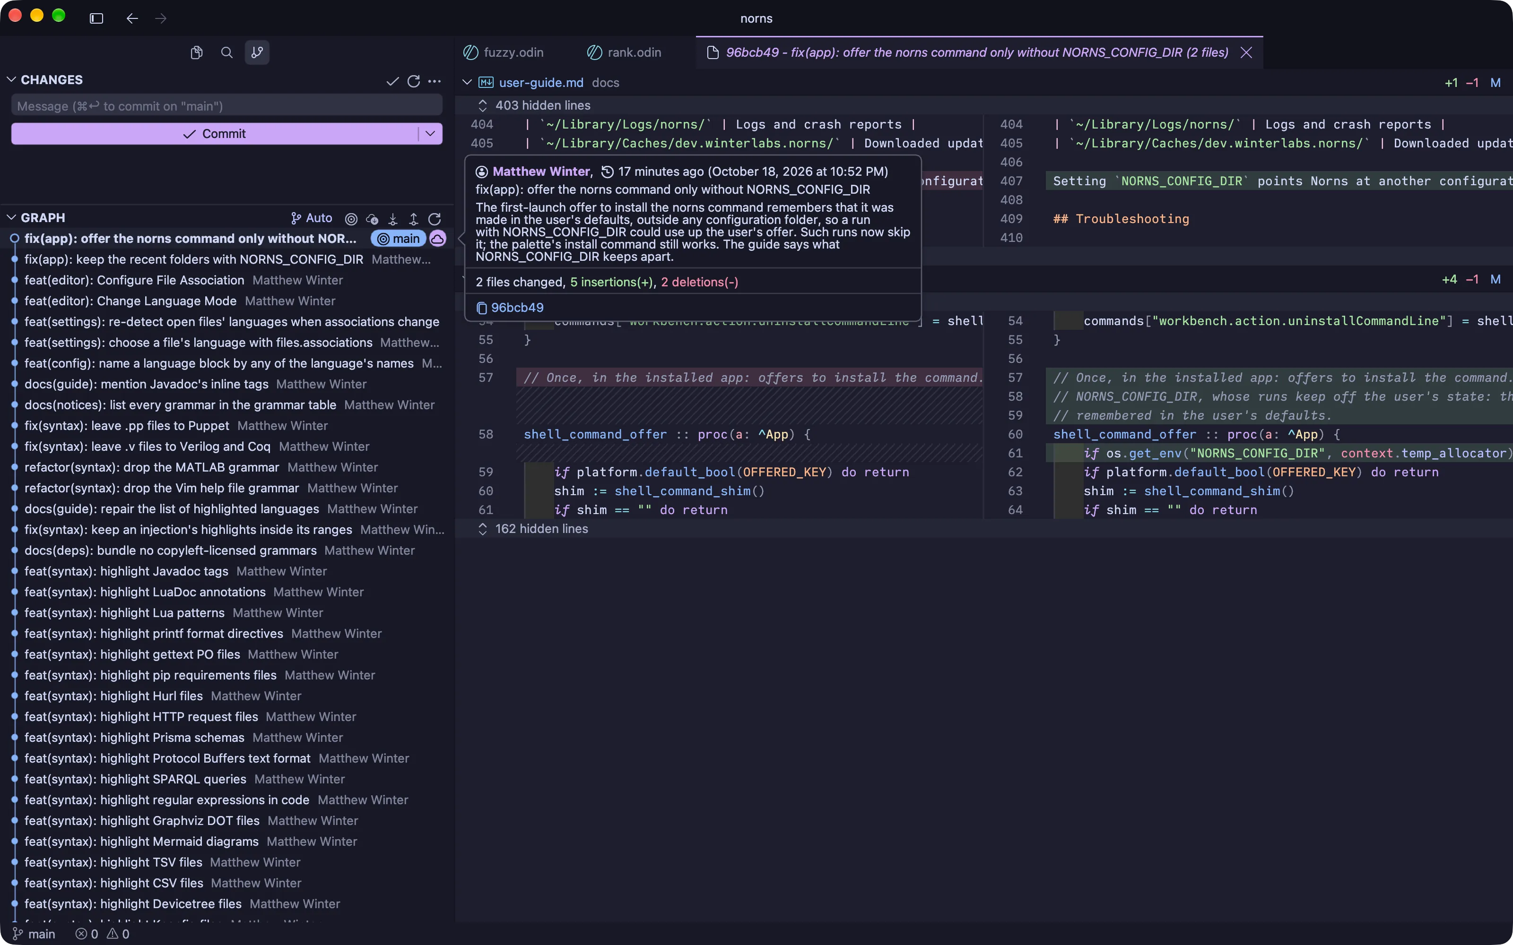Click the main branch badge in graph

398,239
